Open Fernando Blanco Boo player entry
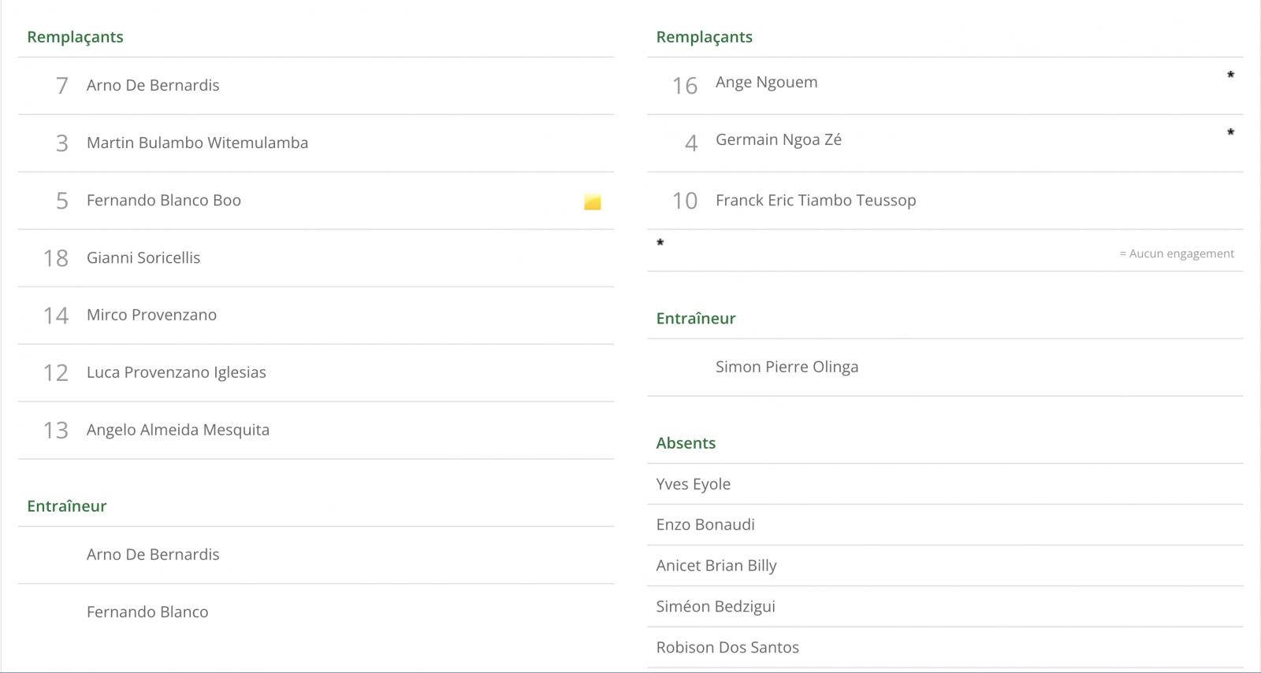Screen dimensions: 1261x673 click(x=164, y=200)
